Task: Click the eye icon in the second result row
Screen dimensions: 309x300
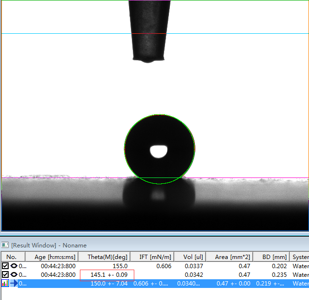Action: point(14,274)
